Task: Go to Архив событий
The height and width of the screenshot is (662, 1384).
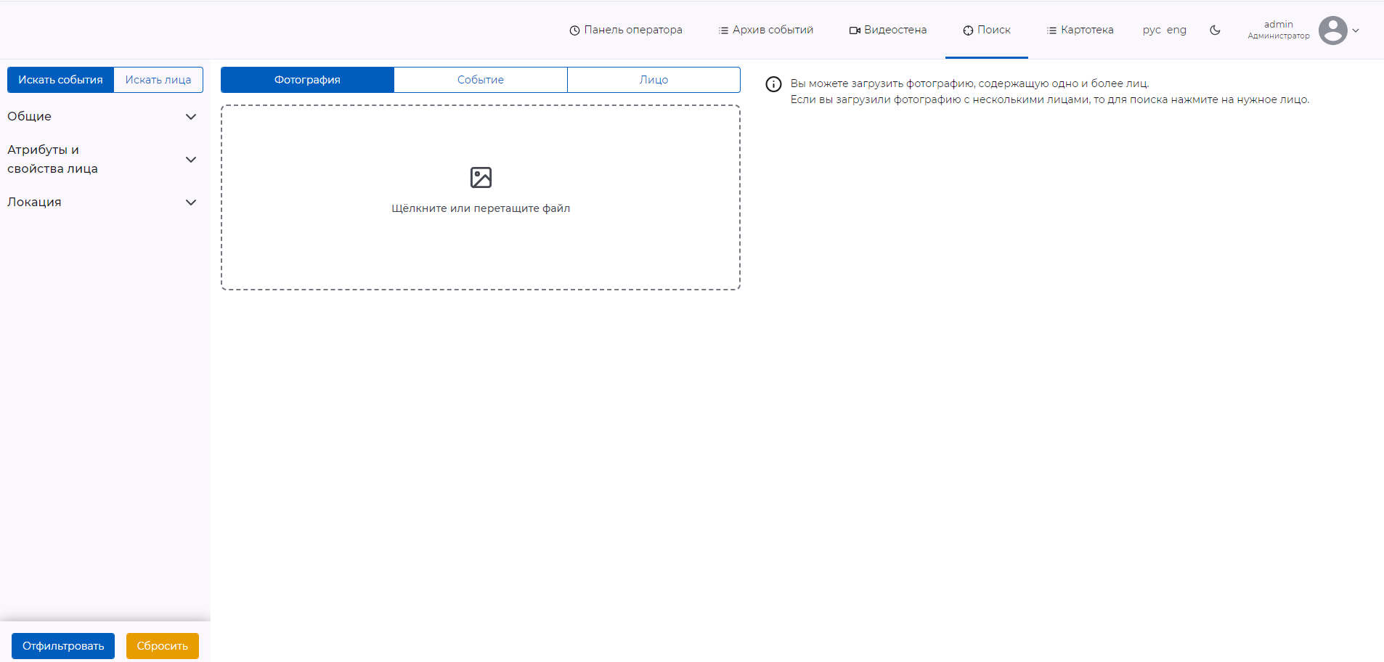Action: (766, 30)
